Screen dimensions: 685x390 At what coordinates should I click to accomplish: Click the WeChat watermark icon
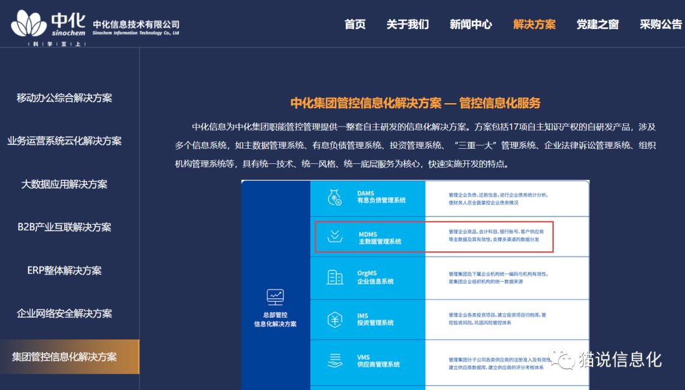pyautogui.click(x=563, y=358)
